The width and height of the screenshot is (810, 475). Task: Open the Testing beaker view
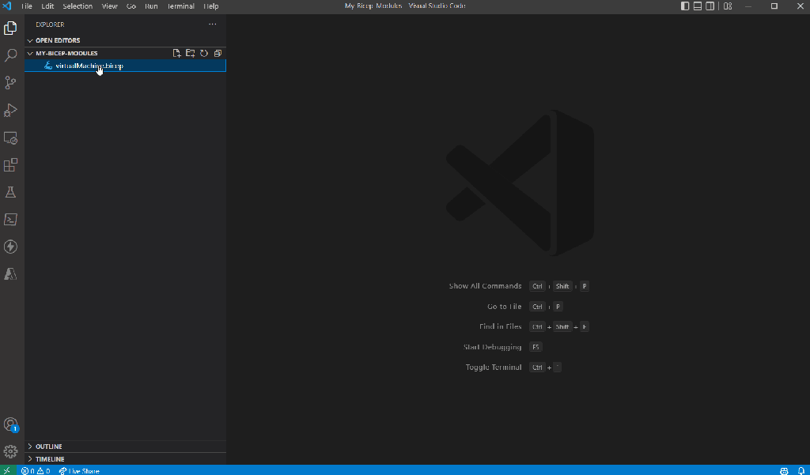pos(11,192)
